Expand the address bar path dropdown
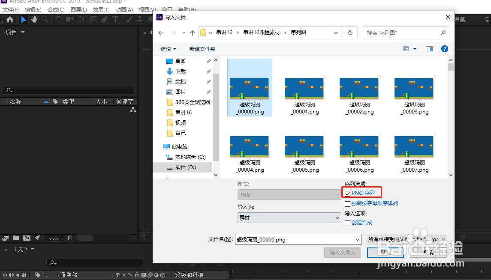 click(x=336, y=33)
